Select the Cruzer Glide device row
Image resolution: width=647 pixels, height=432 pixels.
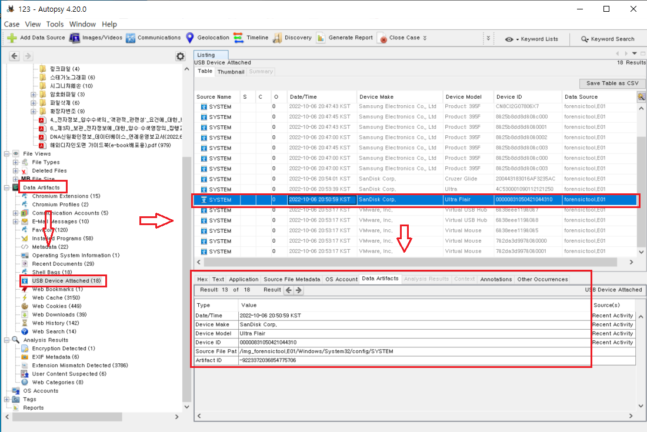click(x=415, y=179)
